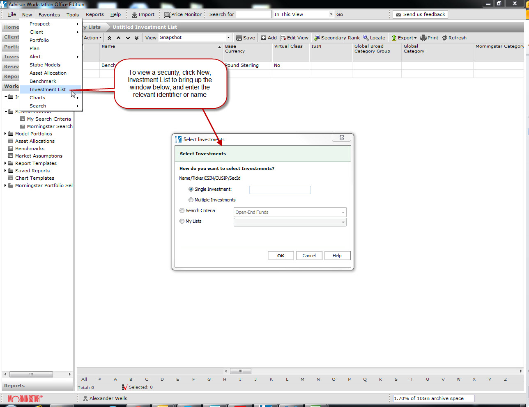This screenshot has width=529, height=407.
Task: Click the Secondary Rank icon
Action: (x=317, y=38)
